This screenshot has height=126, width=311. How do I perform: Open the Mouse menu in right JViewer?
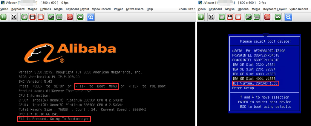230,9
